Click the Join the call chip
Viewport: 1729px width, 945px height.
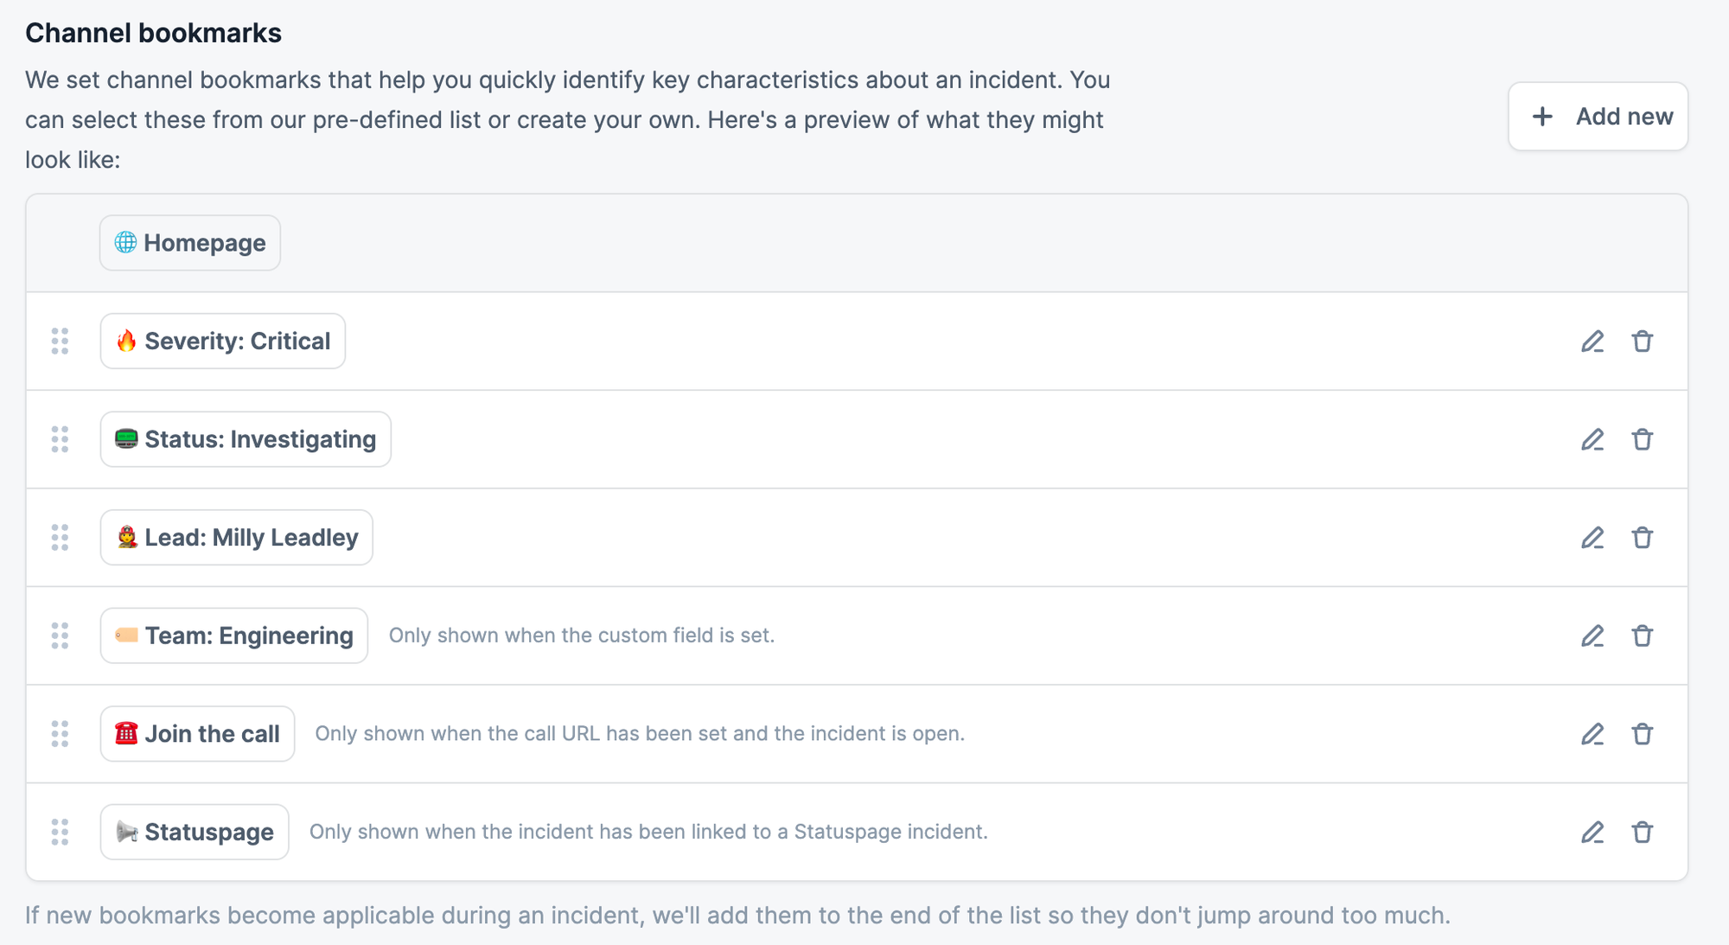coord(197,734)
